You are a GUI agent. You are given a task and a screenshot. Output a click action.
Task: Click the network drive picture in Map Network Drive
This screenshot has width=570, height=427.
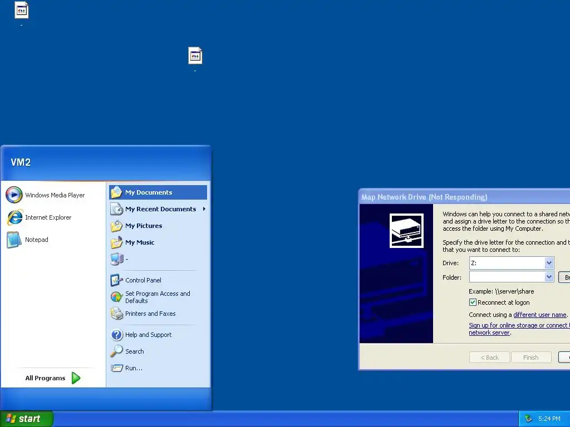406,231
